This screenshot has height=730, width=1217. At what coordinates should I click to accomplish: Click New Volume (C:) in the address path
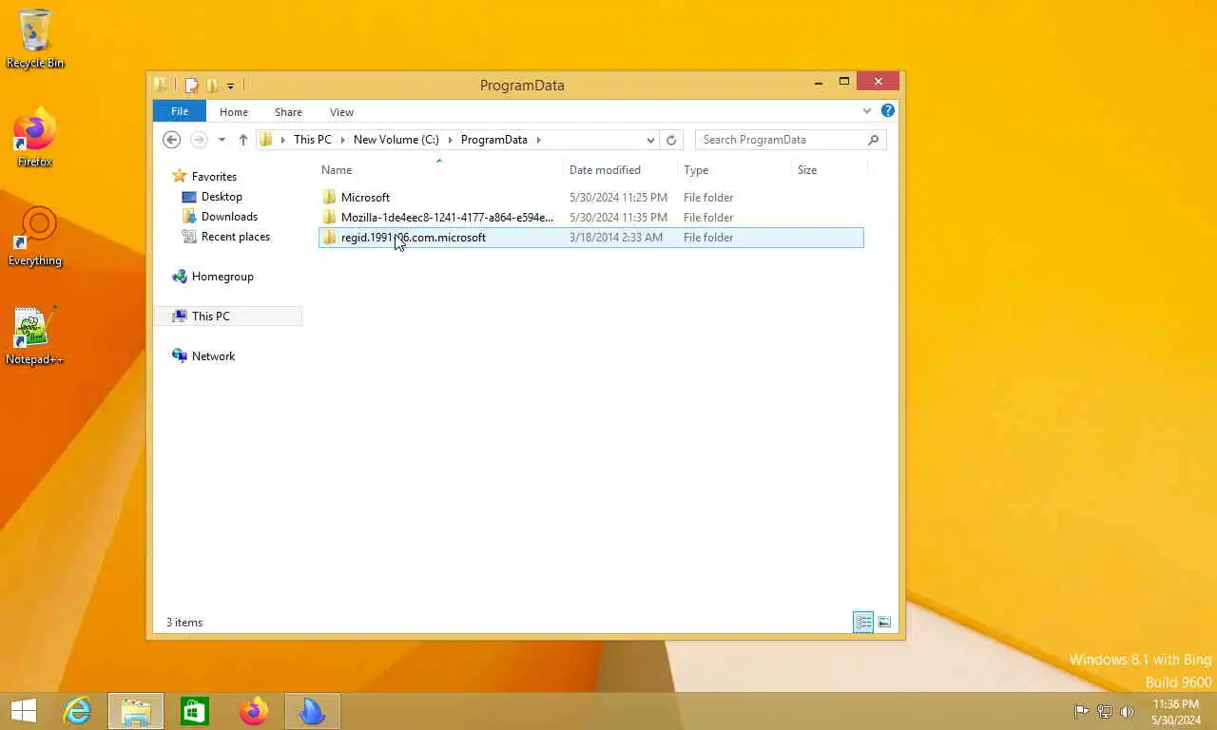[396, 140]
